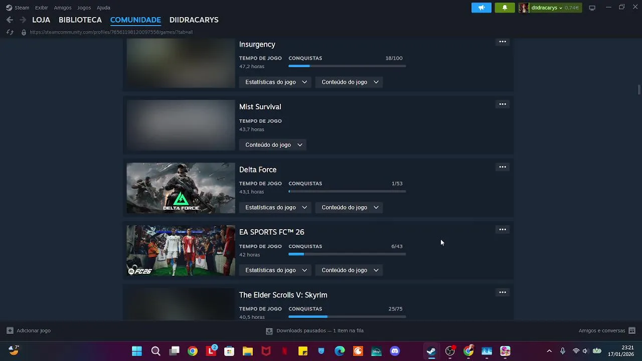Viewport: 642px width, 361px height.
Task: Click the Steam logo in menu bar
Action: 9,8
